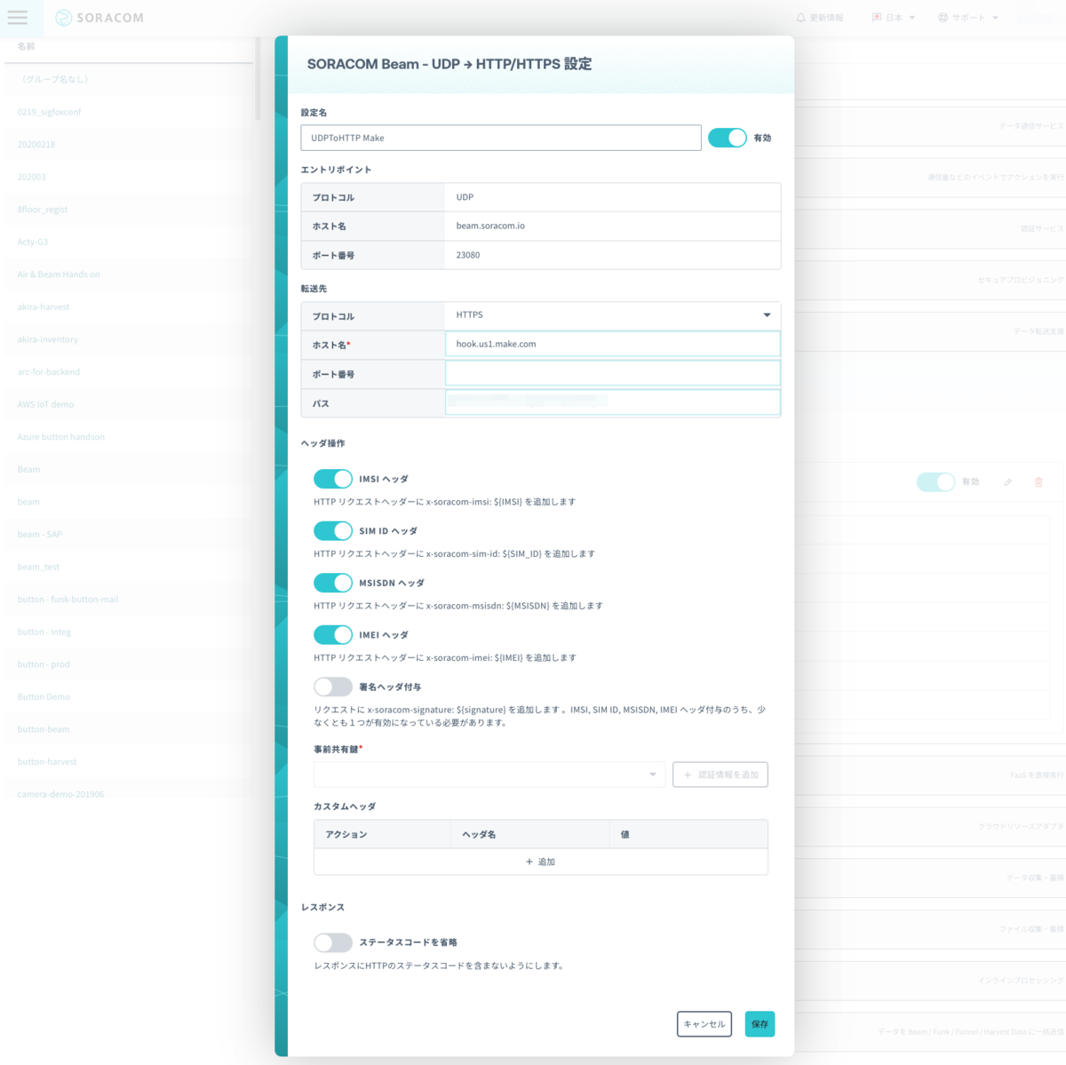Click the パス input field
This screenshot has height=1065, width=1066.
(x=612, y=402)
